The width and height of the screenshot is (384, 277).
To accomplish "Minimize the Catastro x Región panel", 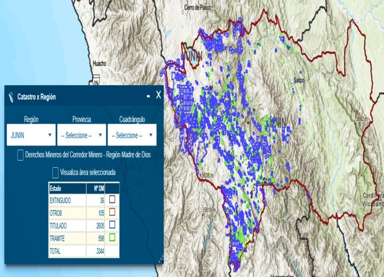I will click(148, 96).
